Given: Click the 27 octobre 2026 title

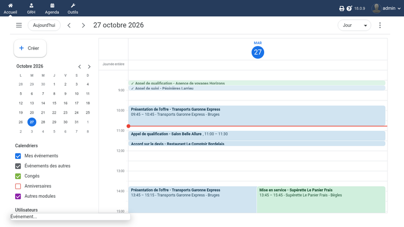Looking at the screenshot, I should pos(119,25).
